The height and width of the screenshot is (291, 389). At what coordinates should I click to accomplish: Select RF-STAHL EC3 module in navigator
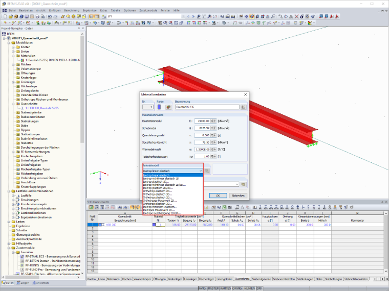tap(53, 257)
